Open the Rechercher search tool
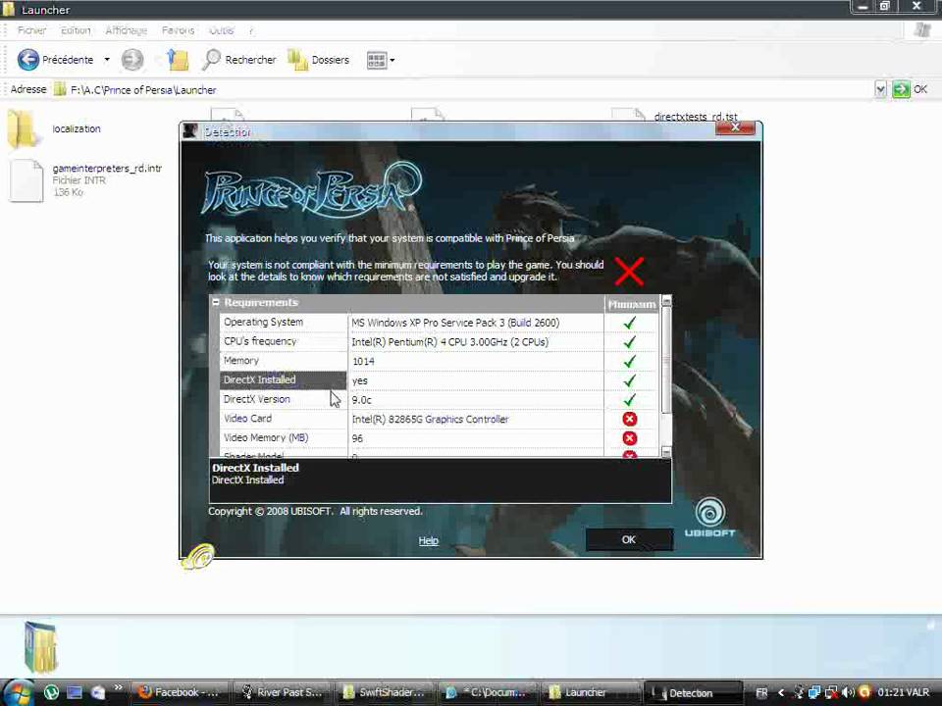The height and width of the screenshot is (706, 942). (x=239, y=60)
